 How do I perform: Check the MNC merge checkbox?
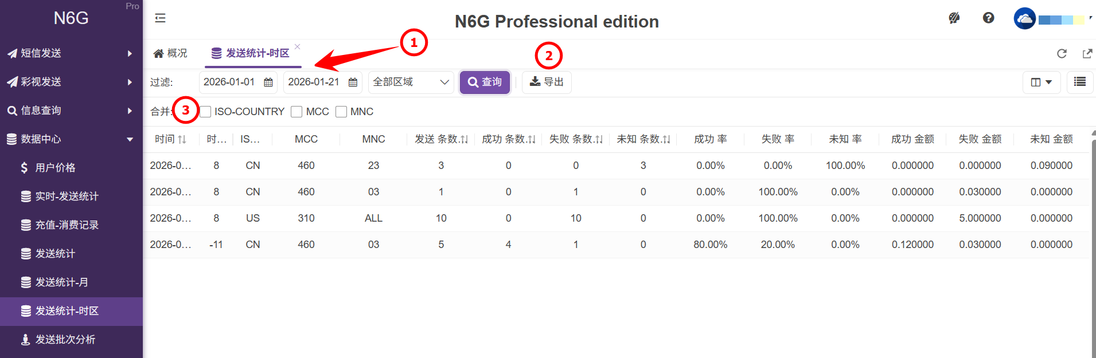click(341, 112)
